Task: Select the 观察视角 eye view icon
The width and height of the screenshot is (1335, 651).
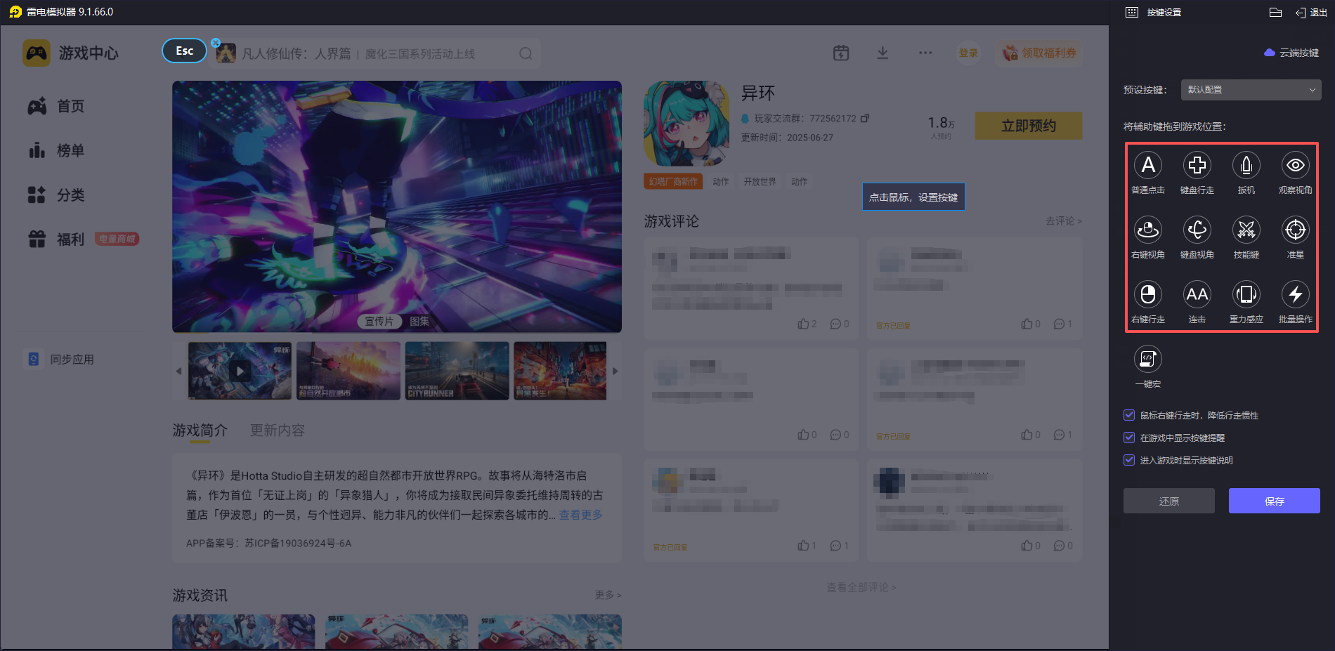Action: pos(1296,166)
